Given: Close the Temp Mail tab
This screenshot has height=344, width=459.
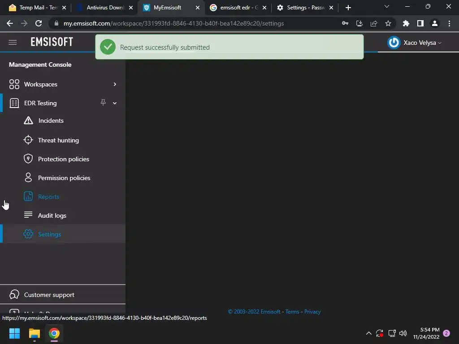Looking at the screenshot, I should click(x=64, y=8).
